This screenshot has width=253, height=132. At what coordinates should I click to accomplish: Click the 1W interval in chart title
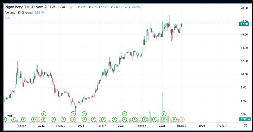(x=52, y=7)
